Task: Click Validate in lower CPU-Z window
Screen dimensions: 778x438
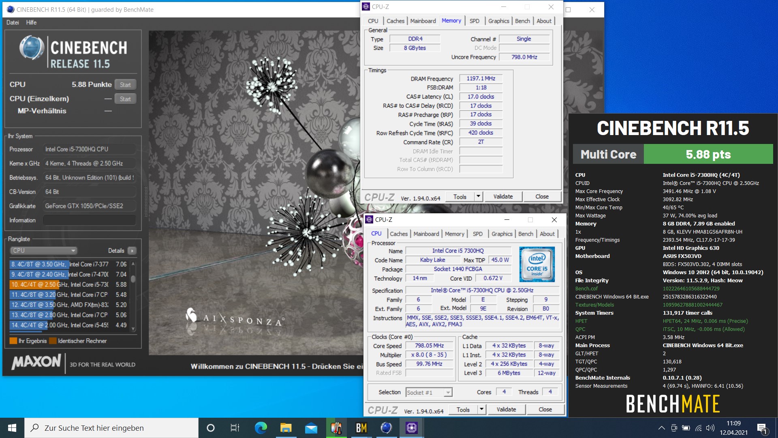Action: point(506,410)
